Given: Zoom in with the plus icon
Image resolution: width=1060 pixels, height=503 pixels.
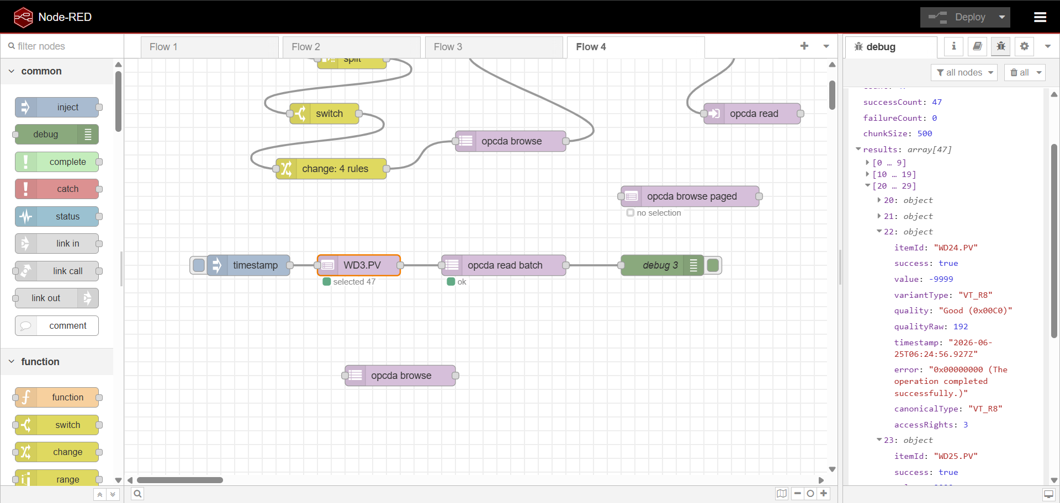Looking at the screenshot, I should pyautogui.click(x=824, y=494).
